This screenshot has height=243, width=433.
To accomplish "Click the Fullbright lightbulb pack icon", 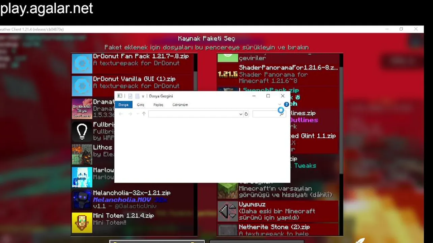I will coord(82,131).
